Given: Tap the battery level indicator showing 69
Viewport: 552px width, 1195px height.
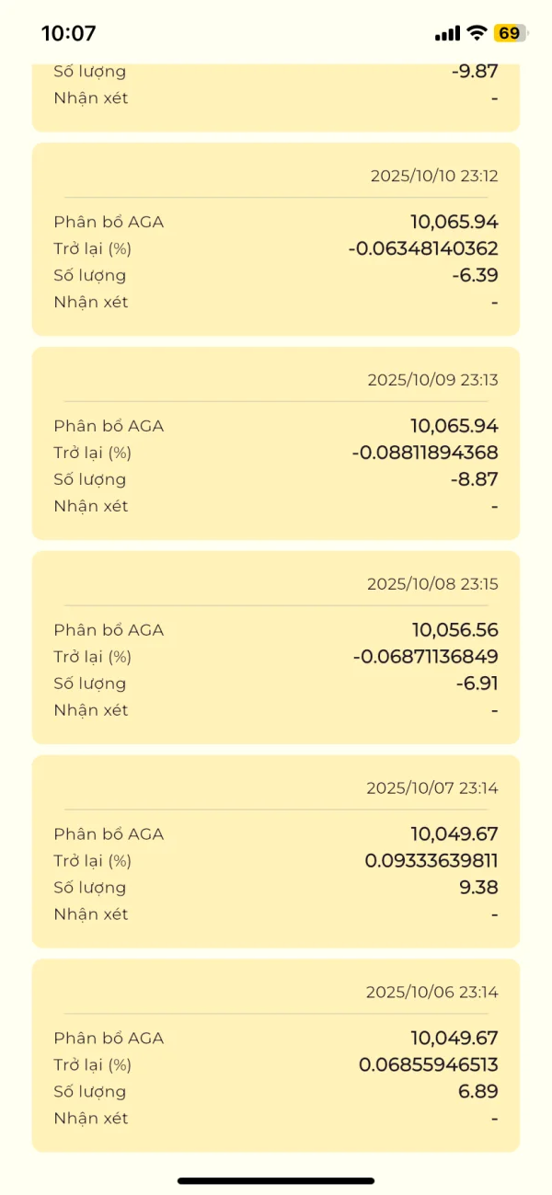Looking at the screenshot, I should [x=509, y=33].
